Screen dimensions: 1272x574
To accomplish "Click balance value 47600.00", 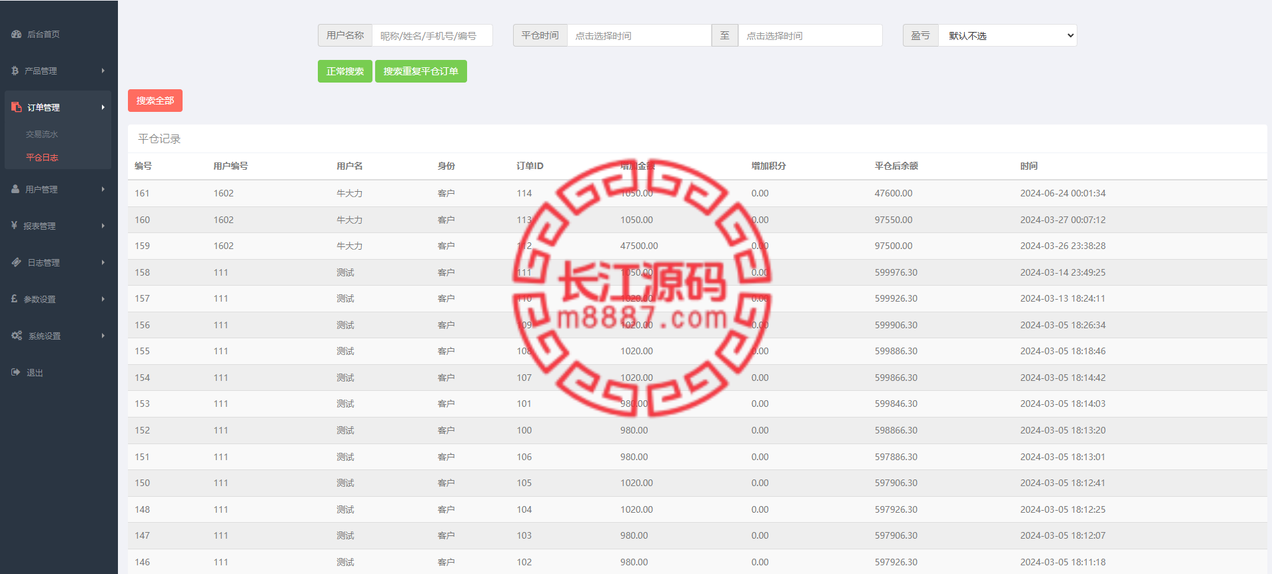I will pyautogui.click(x=894, y=193).
